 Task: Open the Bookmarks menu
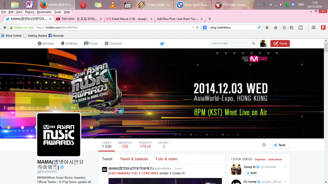44,12
